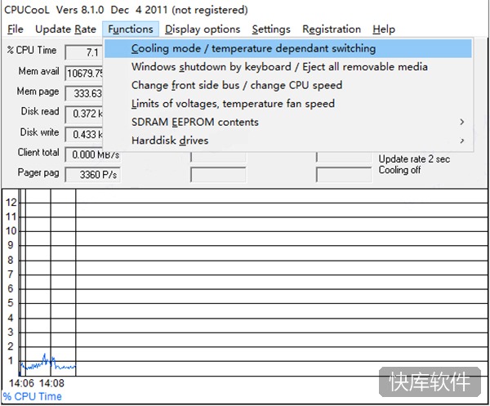Click the 'Disk write' label
The width and height of the screenshot is (490, 406).
(40, 132)
